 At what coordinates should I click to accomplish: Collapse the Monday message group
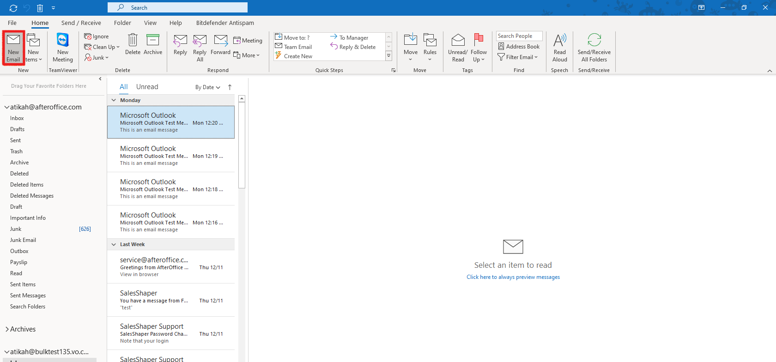click(114, 100)
